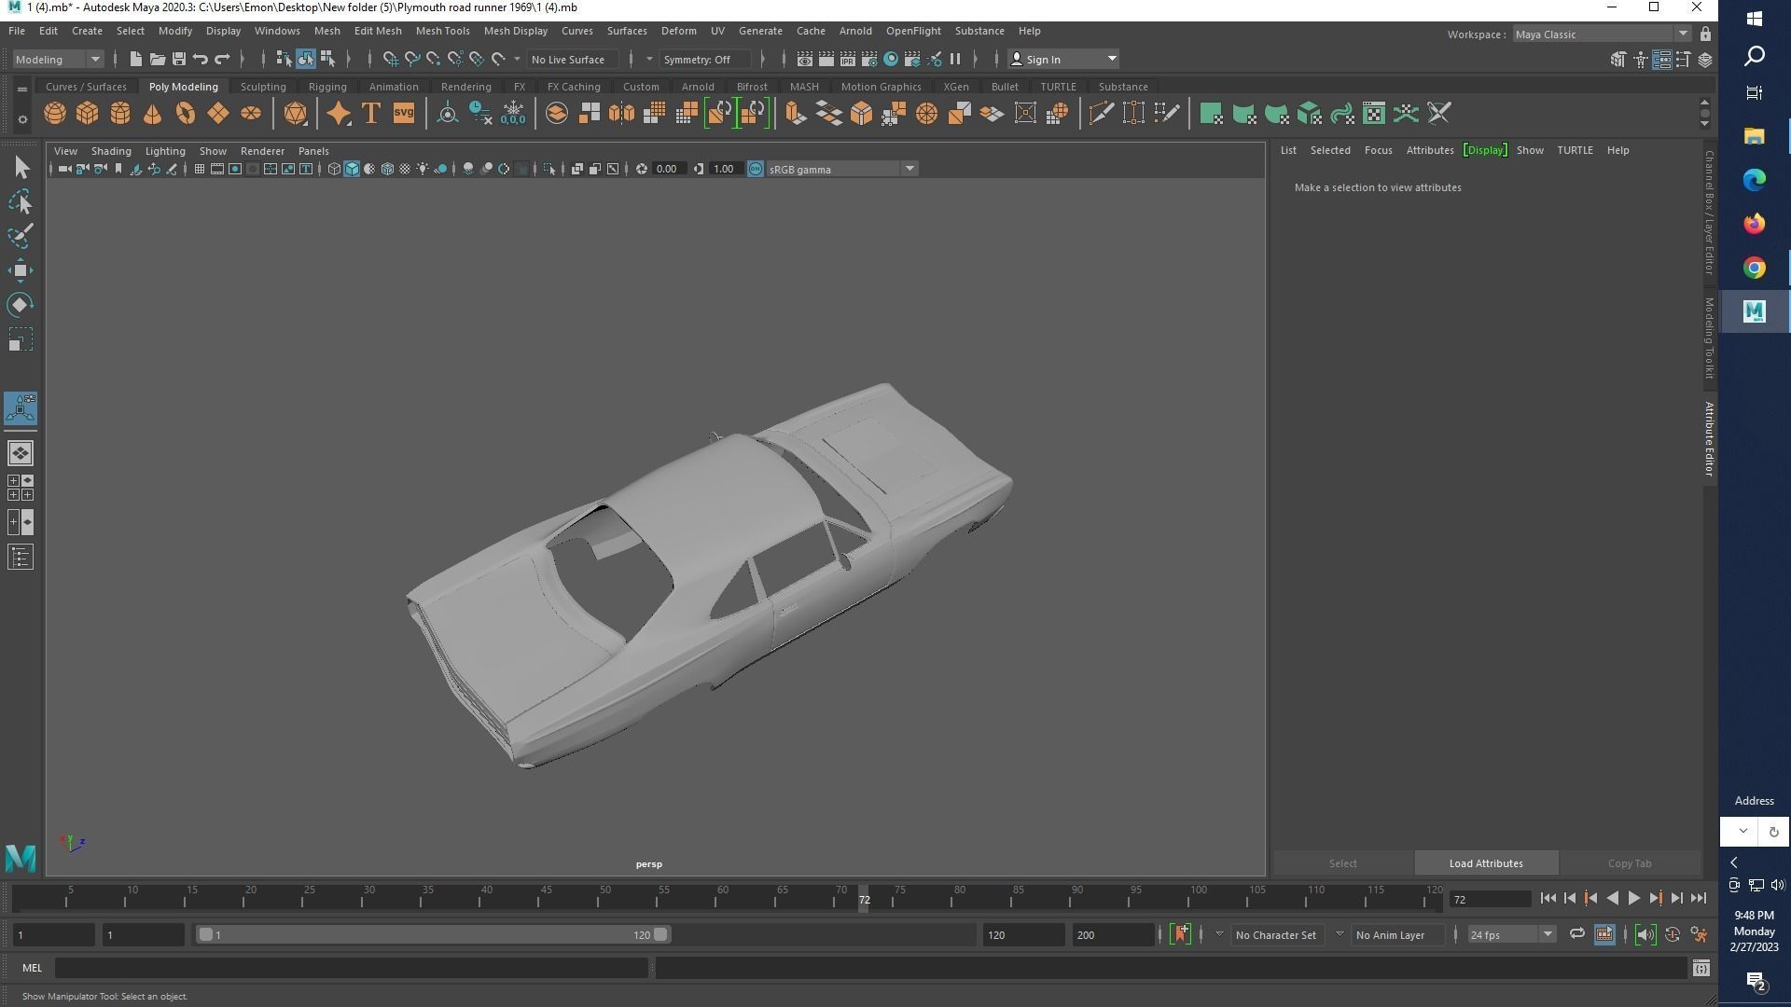Click the viewport gamma field showing 1.00
Screen dimensions: 1791x1007
(725, 169)
